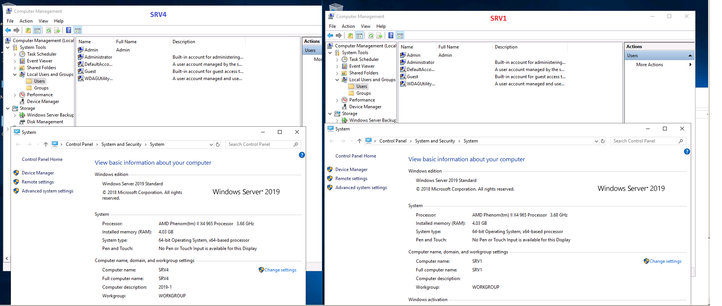722x306 pixels.
Task: Click Refresh icon in SRV4 Computer Management toolbar
Action: [49, 30]
